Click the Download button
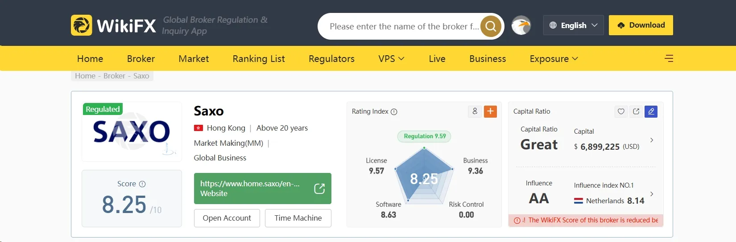This screenshot has width=736, height=242. pyautogui.click(x=641, y=25)
